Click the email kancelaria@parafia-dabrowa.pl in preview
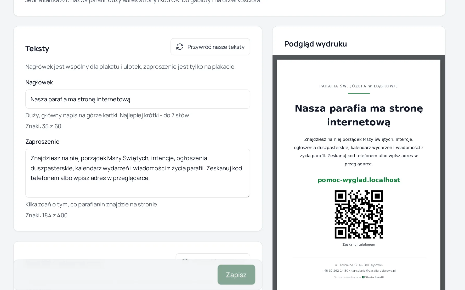The width and height of the screenshot is (465, 290). coord(373,271)
